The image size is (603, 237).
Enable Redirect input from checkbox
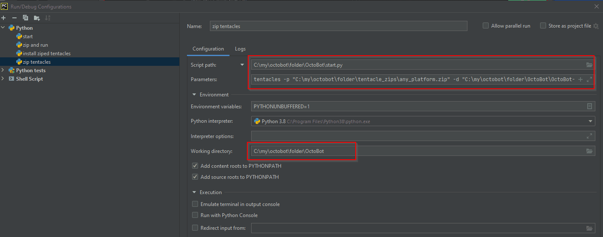(x=195, y=228)
